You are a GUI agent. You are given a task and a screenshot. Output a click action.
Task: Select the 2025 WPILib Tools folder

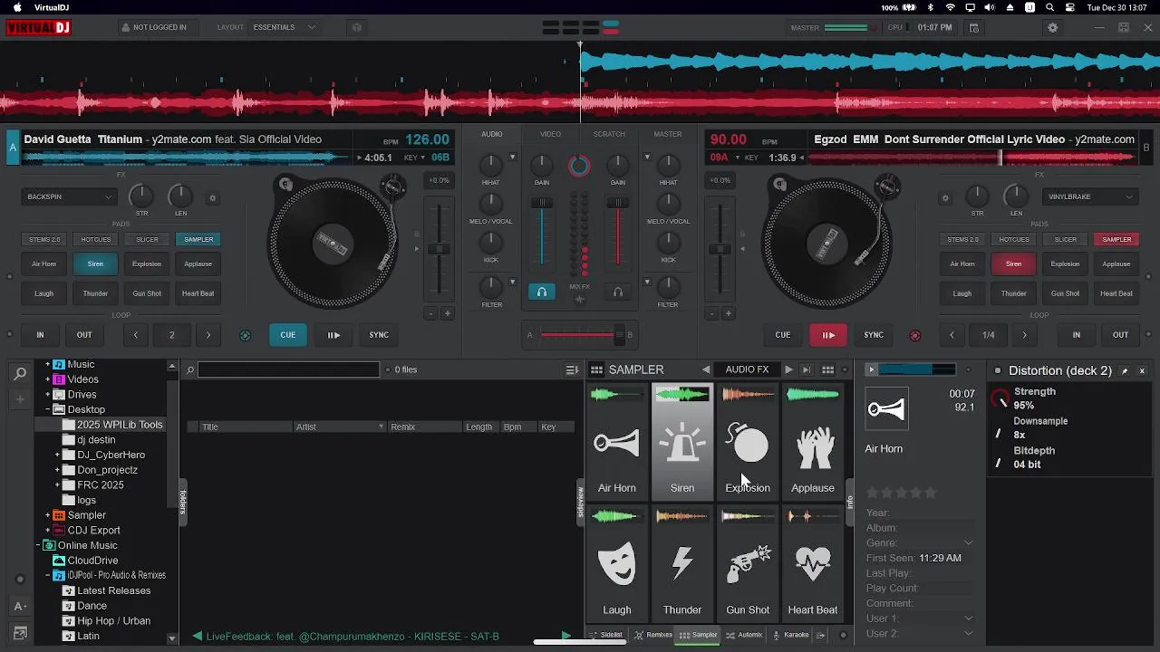(x=120, y=425)
